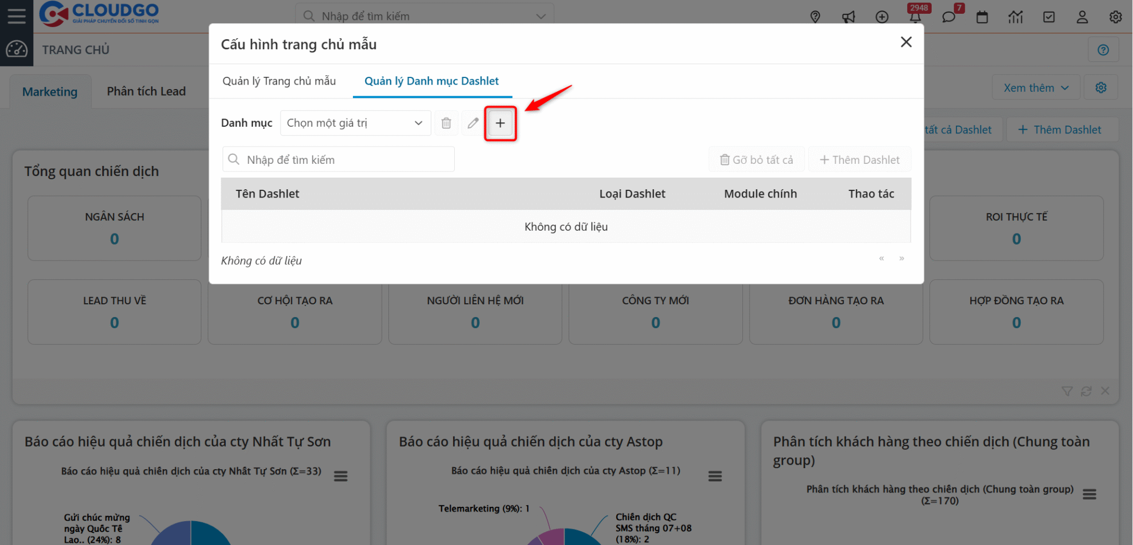Click the filter icon on Tổng quan chiến dịch
The image size is (1133, 545).
point(1067,391)
